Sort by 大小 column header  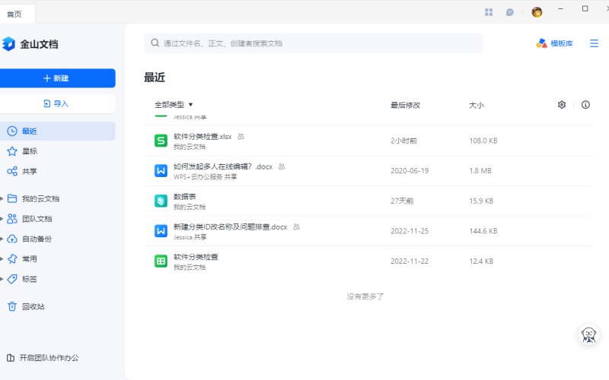click(x=477, y=105)
